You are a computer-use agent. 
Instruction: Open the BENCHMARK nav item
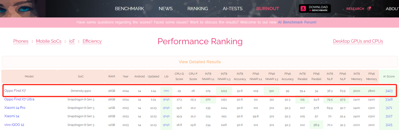(130, 9)
